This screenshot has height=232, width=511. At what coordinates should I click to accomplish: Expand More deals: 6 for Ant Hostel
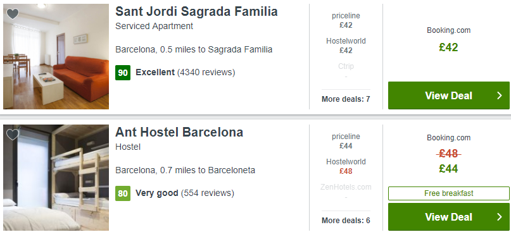click(x=346, y=220)
